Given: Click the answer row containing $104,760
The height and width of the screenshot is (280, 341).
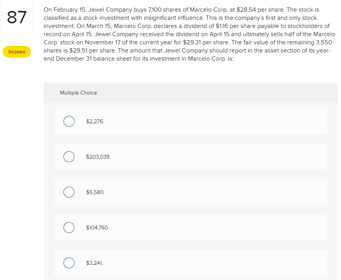Looking at the screenshot, I should [x=190, y=227].
